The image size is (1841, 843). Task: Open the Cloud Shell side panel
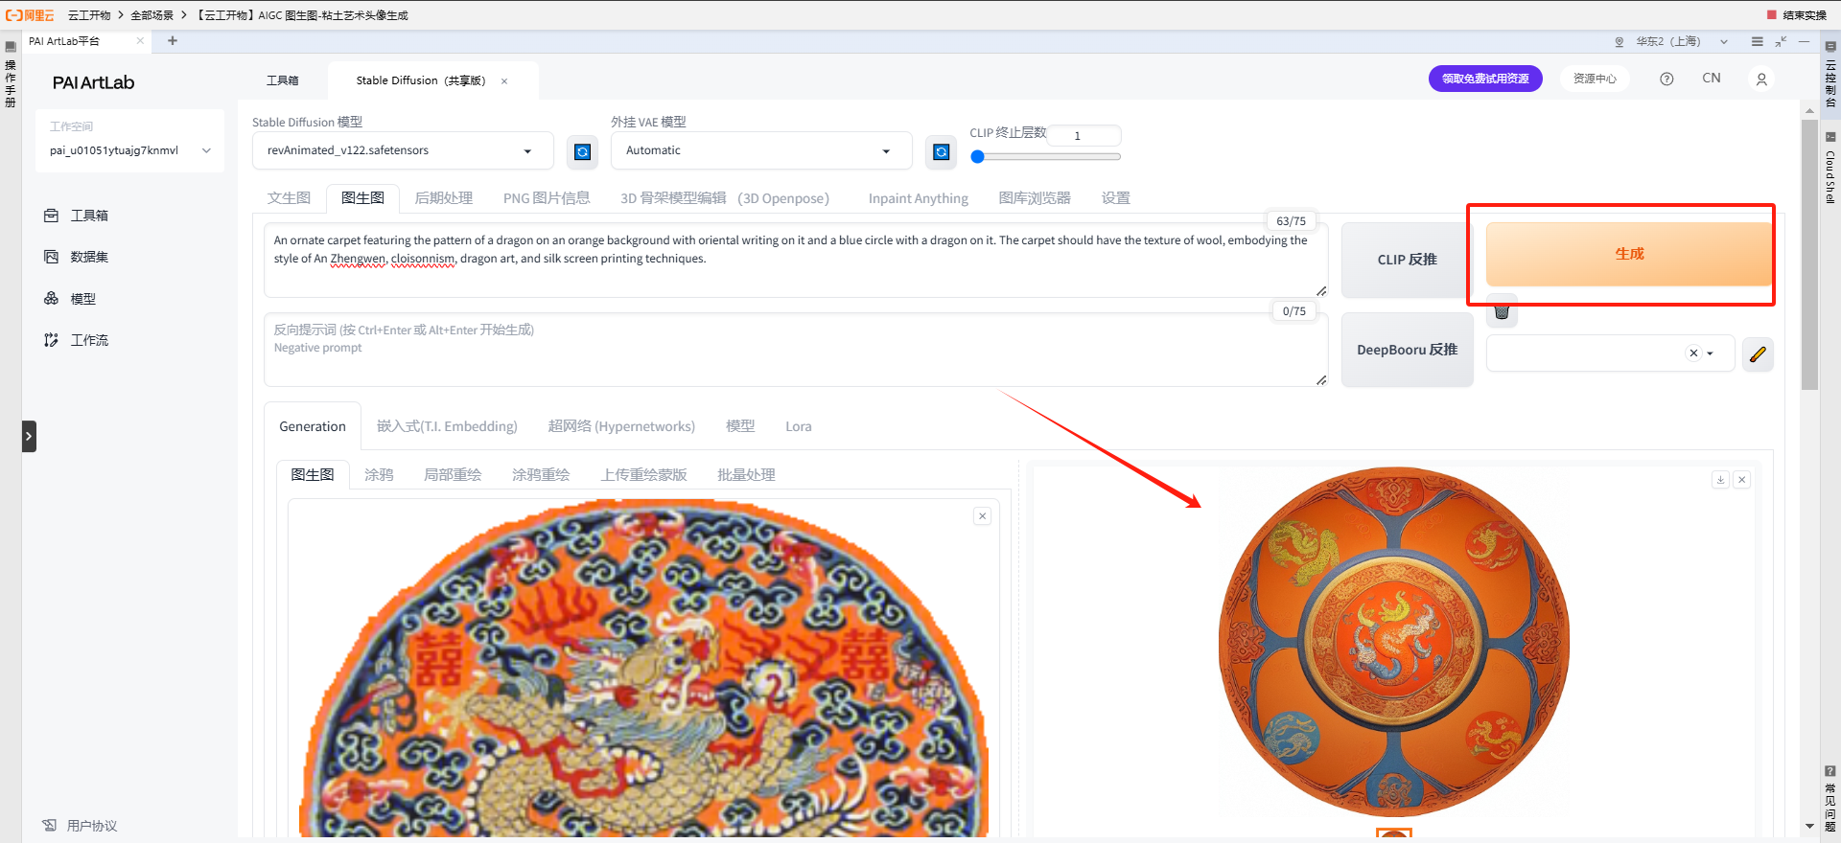1830,168
